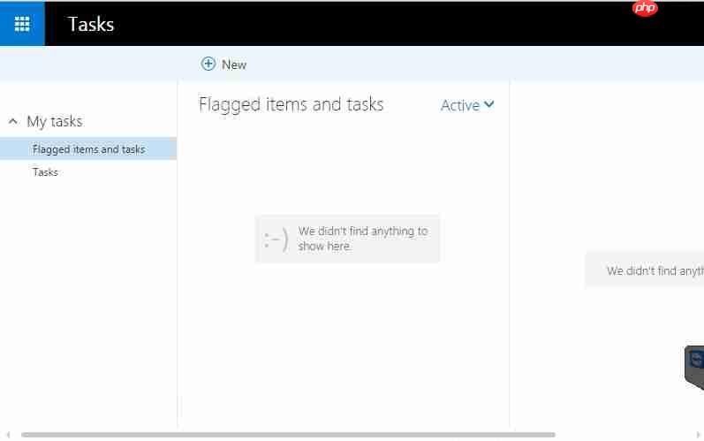Collapse the My tasks chevron arrow

tap(12, 121)
